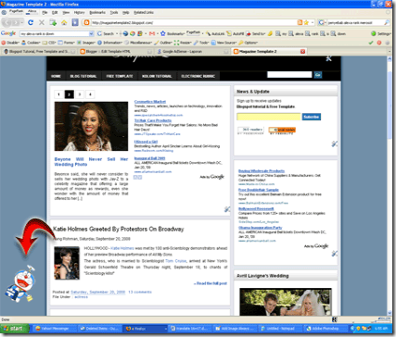Click FREE TEMPLATE in blog navigation
This screenshot has height=337, width=396.
[x=120, y=76]
